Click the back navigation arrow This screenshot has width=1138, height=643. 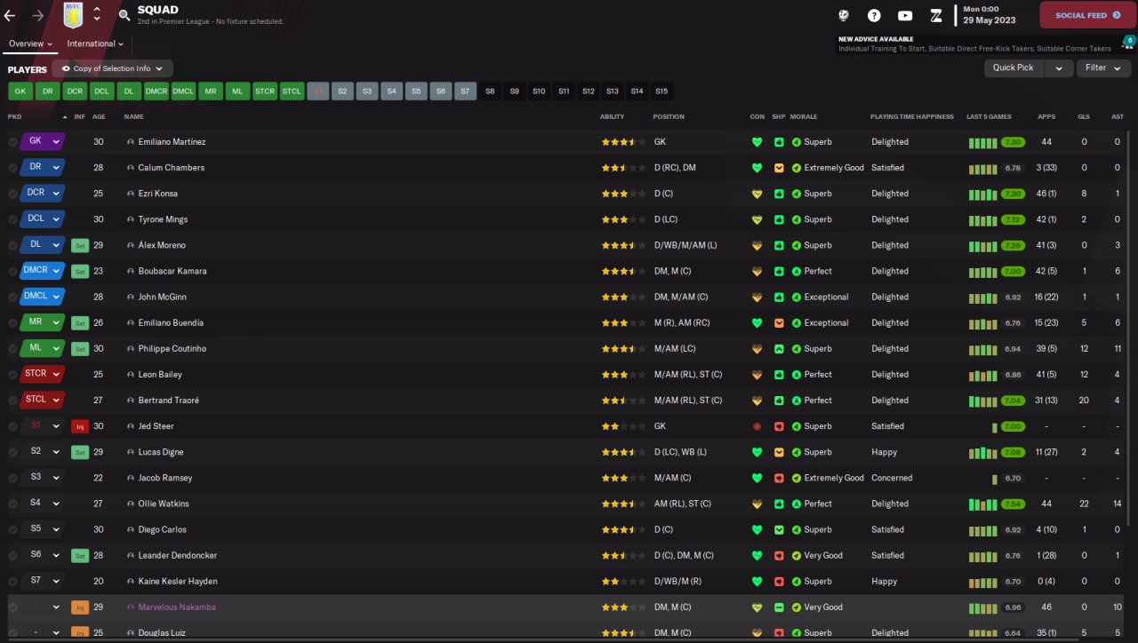[10, 15]
